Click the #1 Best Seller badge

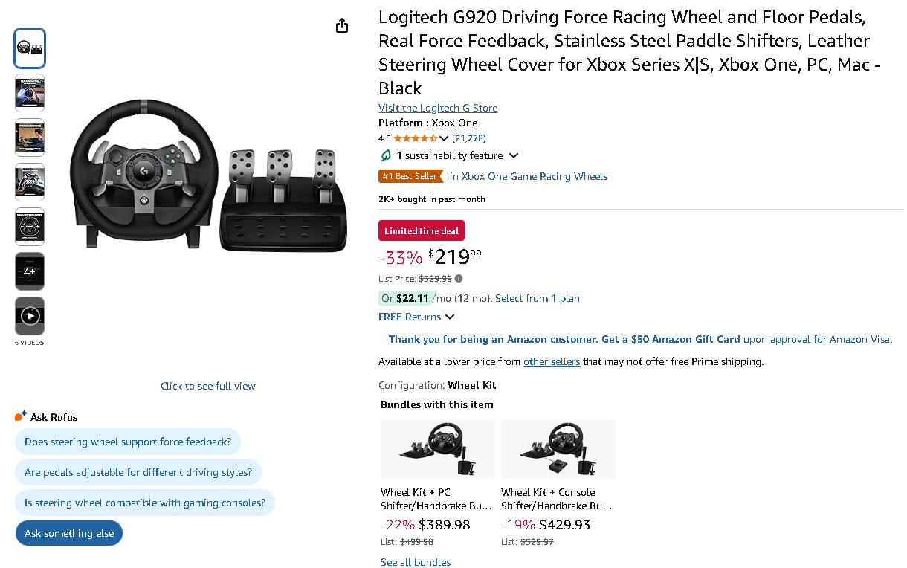410,176
